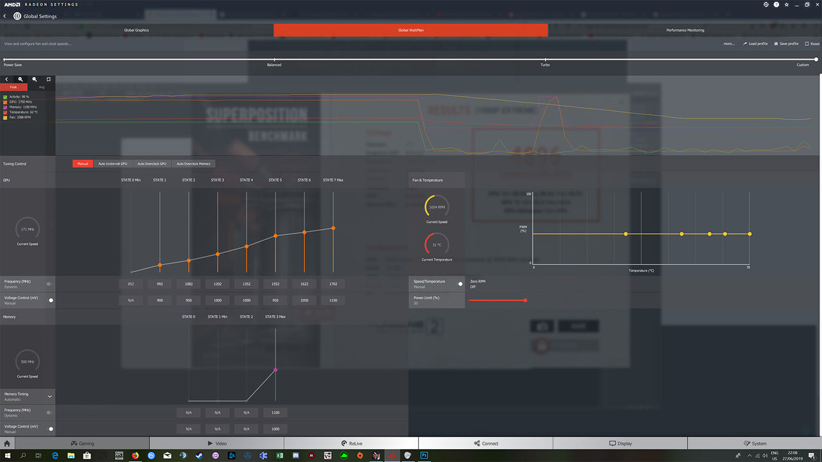Click the rightmost fan curve point
Viewport: 822px width, 462px height.
pos(749,234)
